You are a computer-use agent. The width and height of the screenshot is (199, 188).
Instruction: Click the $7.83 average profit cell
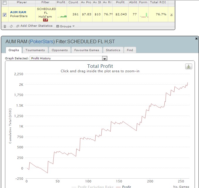point(87,14)
